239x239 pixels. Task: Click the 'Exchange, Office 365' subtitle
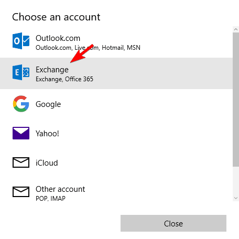click(x=64, y=79)
